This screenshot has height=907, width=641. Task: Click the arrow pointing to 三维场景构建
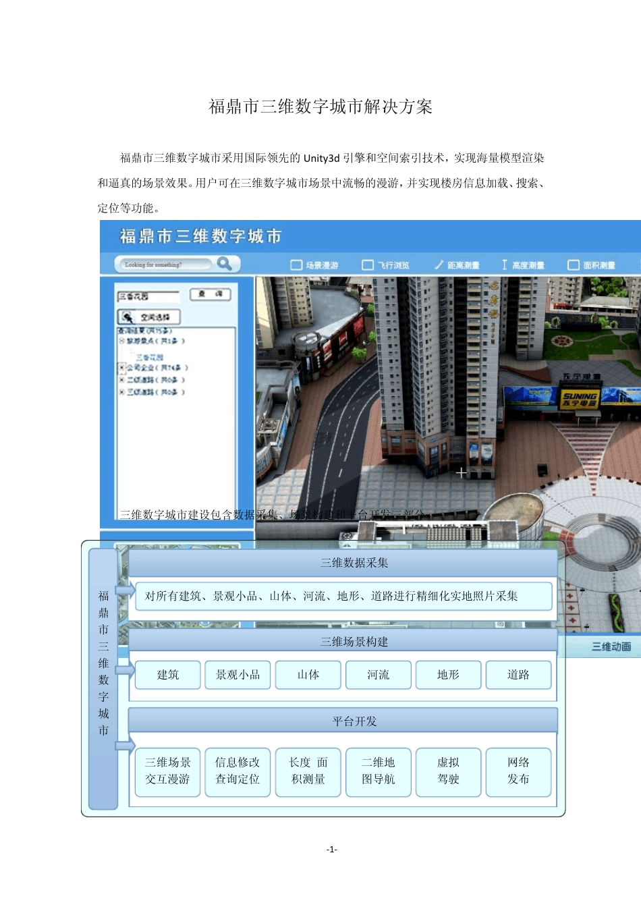point(125,669)
